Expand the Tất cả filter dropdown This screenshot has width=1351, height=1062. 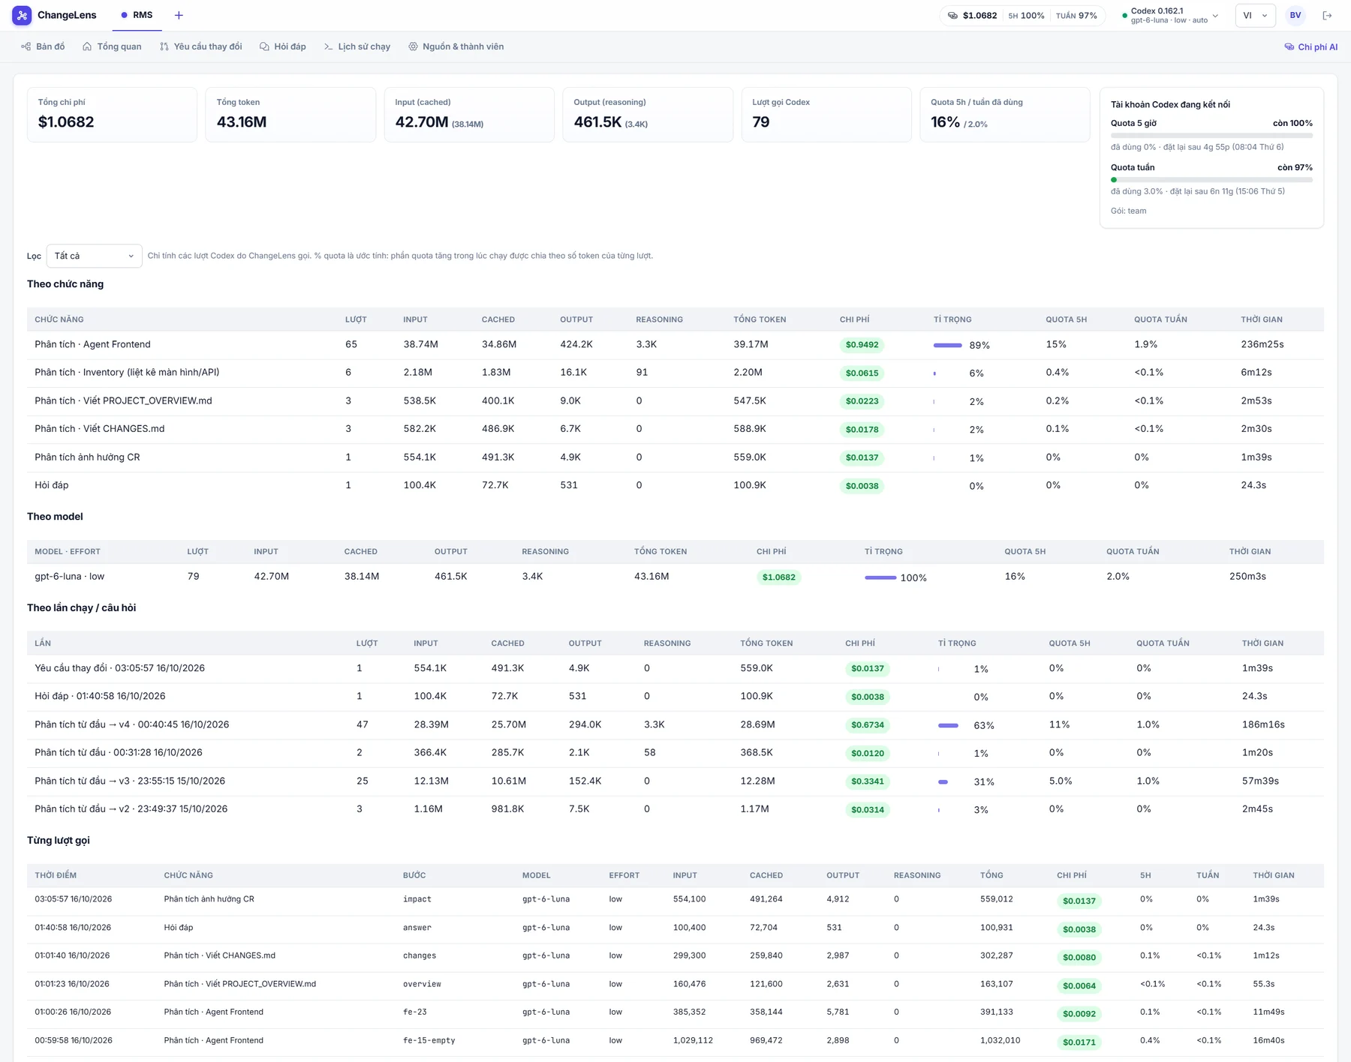click(94, 256)
